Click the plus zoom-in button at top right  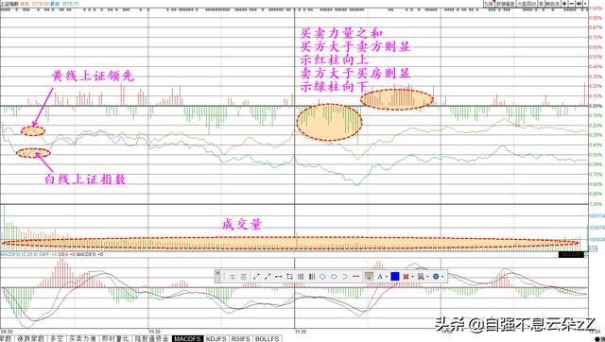coord(564,4)
